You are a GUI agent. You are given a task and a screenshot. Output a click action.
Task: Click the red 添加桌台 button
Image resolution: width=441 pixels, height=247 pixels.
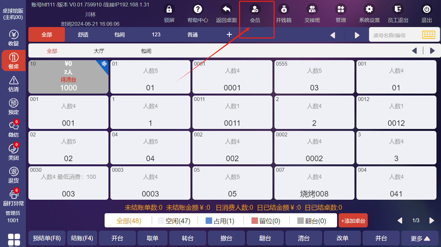[x=353, y=221]
